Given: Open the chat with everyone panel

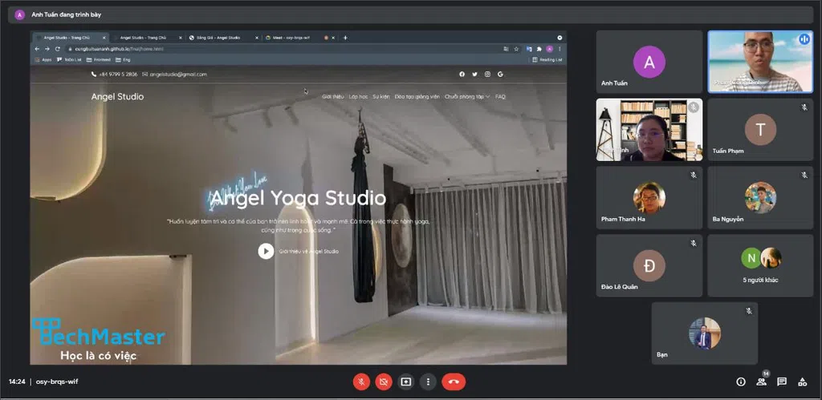Looking at the screenshot, I should 782,382.
